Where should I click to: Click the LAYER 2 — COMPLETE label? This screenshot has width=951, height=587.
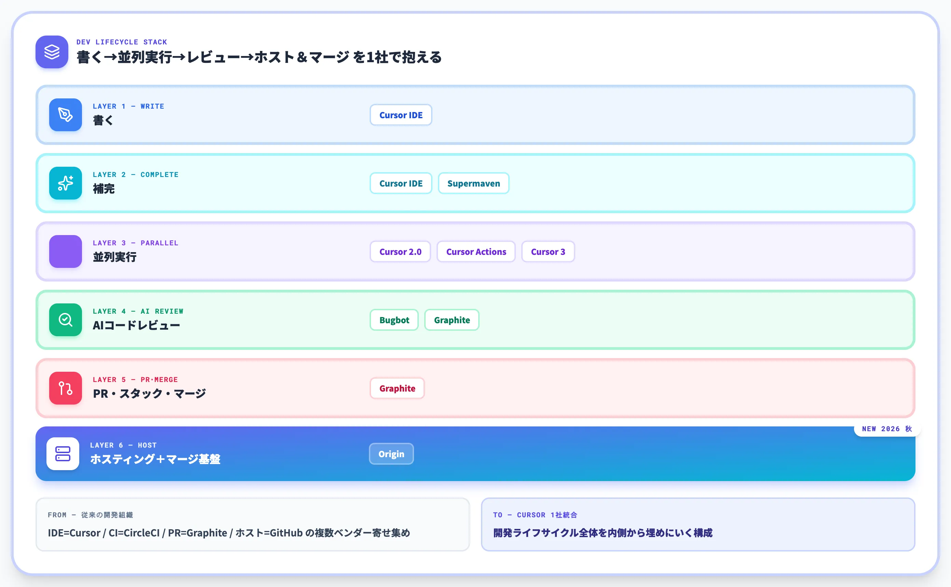pos(136,174)
